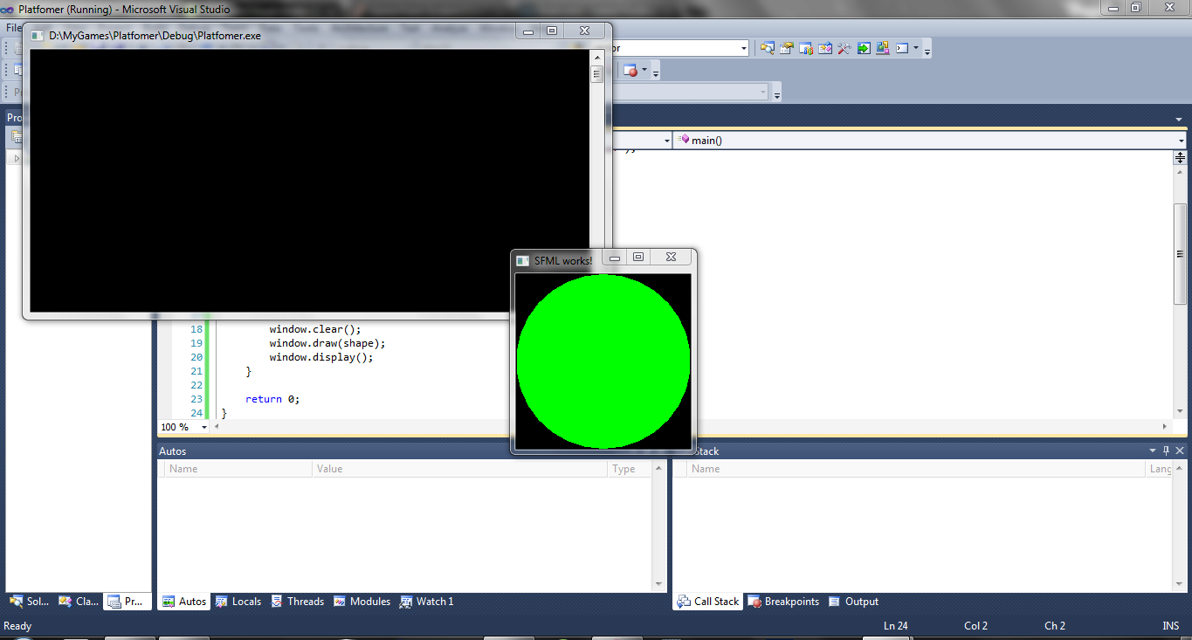
Task: Click the console window's vertical scrollbar thumb
Action: [x=596, y=74]
